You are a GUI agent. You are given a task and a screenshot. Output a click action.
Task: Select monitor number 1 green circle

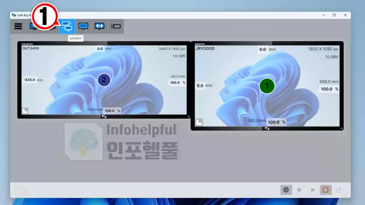click(267, 86)
